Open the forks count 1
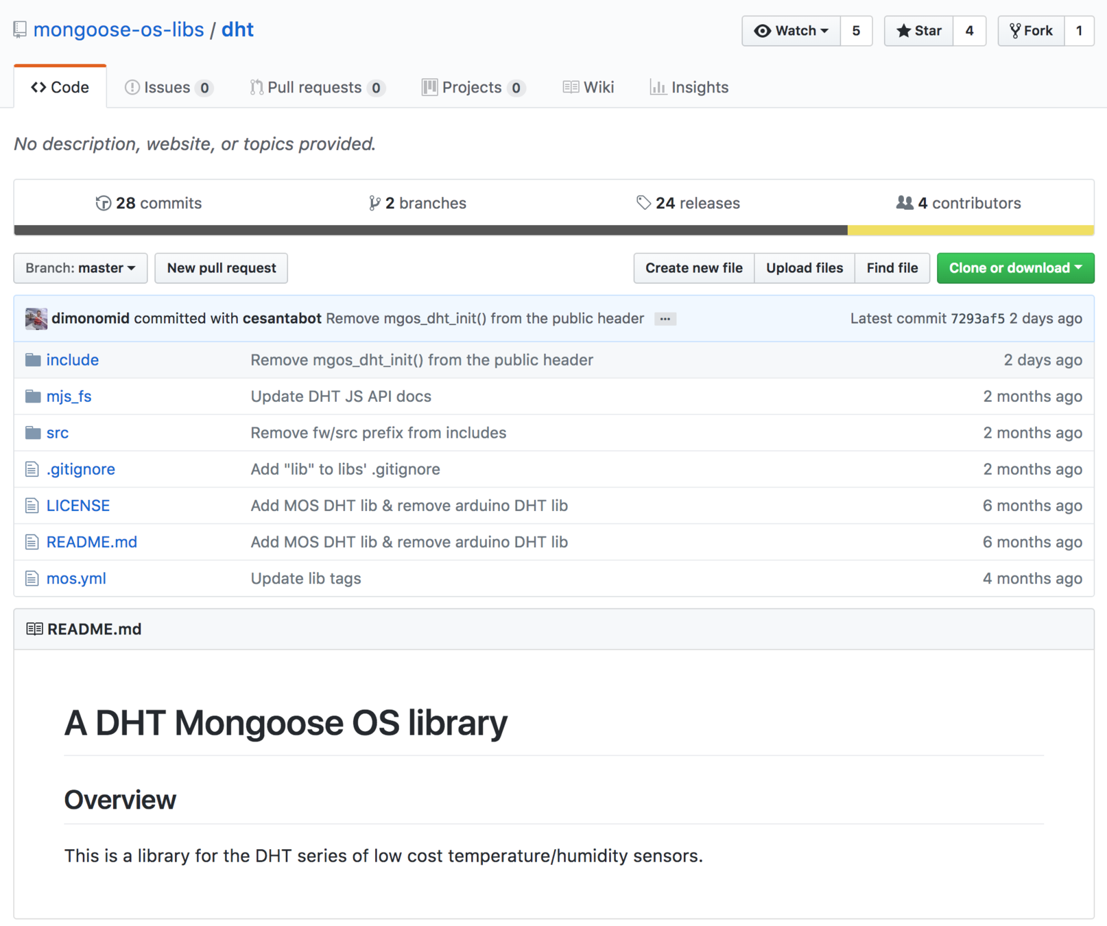Screen dimensions: 1107x926 (x=1079, y=31)
